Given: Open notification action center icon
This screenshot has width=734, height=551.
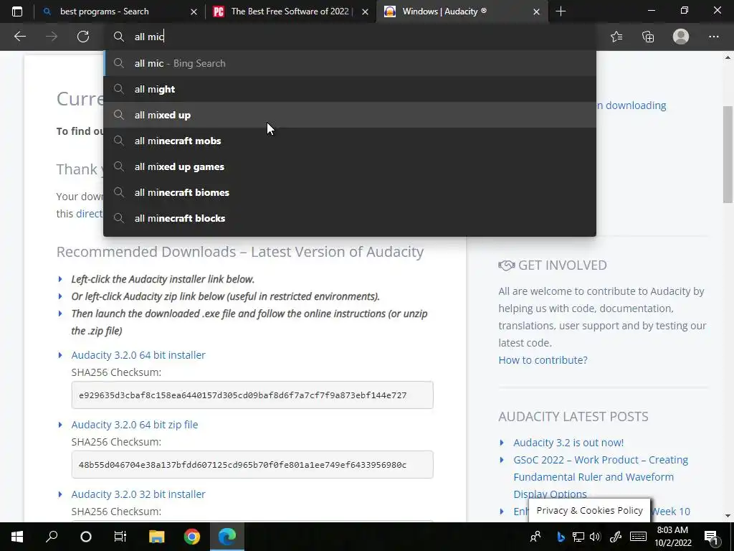Looking at the screenshot, I should click(x=711, y=537).
